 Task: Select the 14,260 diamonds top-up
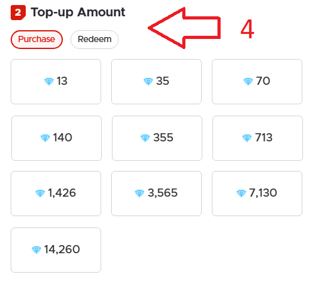[56, 250]
